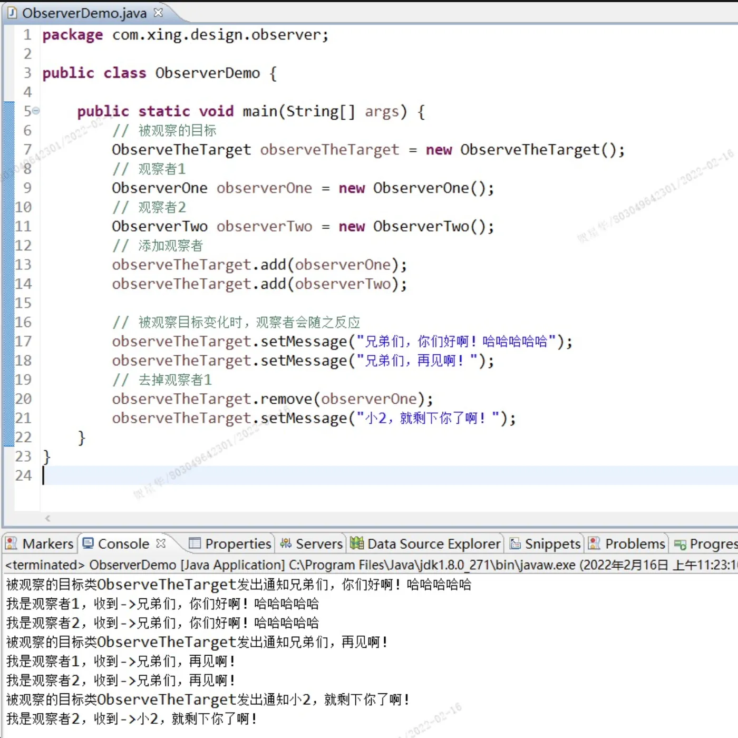Click the Data Source Explorer icon
Screen dimensions: 738x738
click(x=357, y=543)
